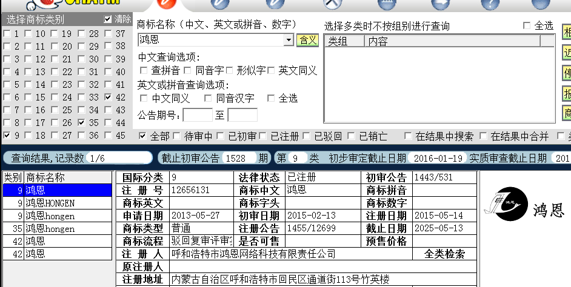Check trademark class 45 checkbox
This screenshot has height=287, width=571.
(x=108, y=135)
